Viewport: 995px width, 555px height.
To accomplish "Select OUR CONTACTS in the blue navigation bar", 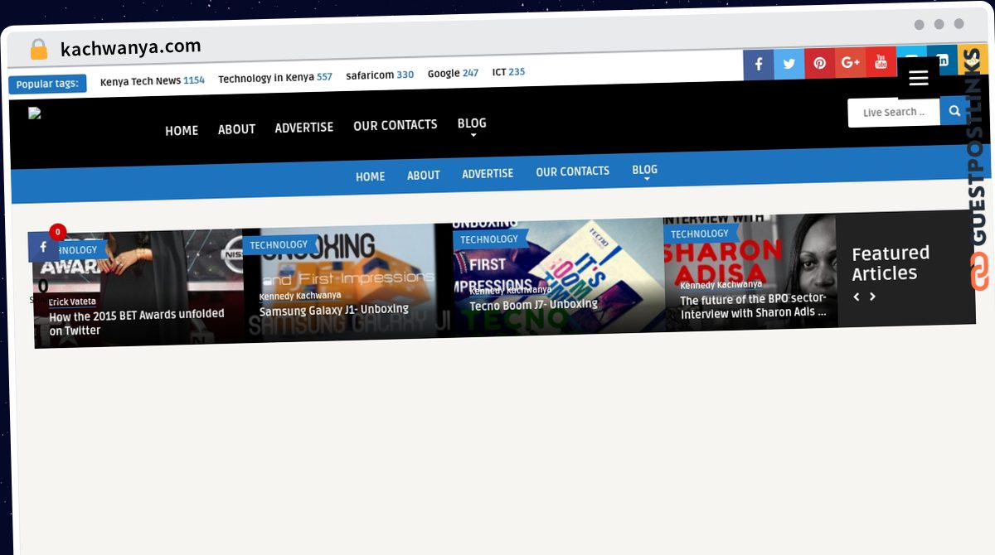I will tap(572, 171).
